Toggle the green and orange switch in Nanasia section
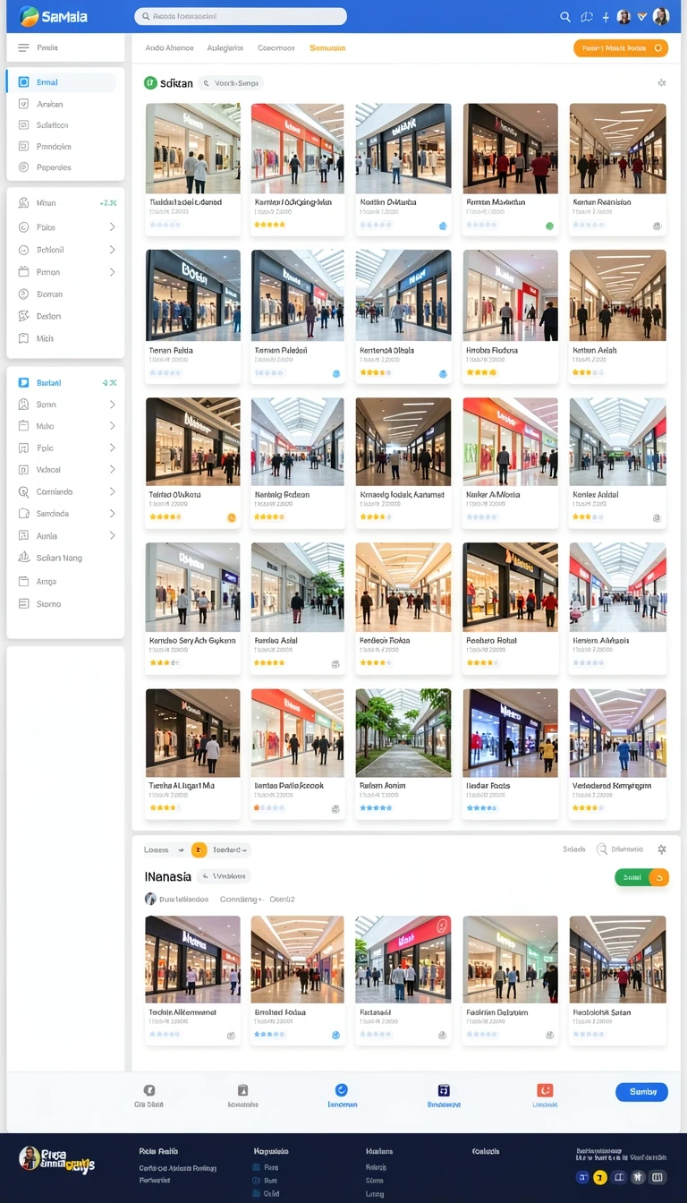 641,877
